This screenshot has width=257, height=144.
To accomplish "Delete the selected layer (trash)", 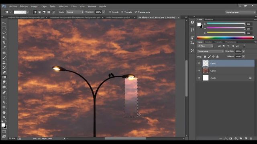I will (x=251, y=138).
